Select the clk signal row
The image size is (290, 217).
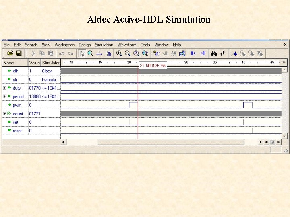(15, 71)
